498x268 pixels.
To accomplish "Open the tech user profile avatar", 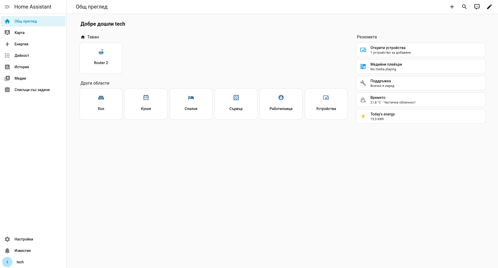I will click(x=7, y=262).
